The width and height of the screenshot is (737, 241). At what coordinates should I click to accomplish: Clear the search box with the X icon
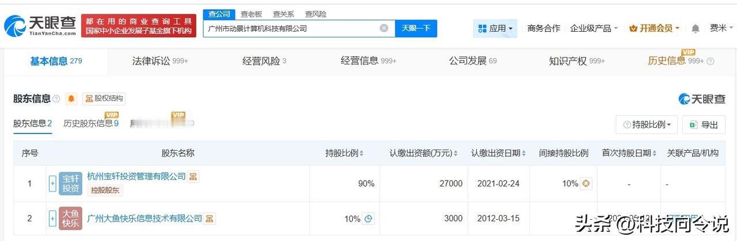(384, 28)
